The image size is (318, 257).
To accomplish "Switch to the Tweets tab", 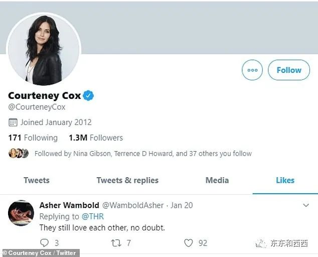I will pos(37,180).
